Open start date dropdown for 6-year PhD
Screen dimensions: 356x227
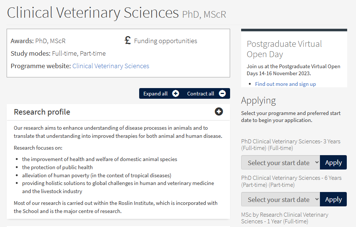(280, 199)
